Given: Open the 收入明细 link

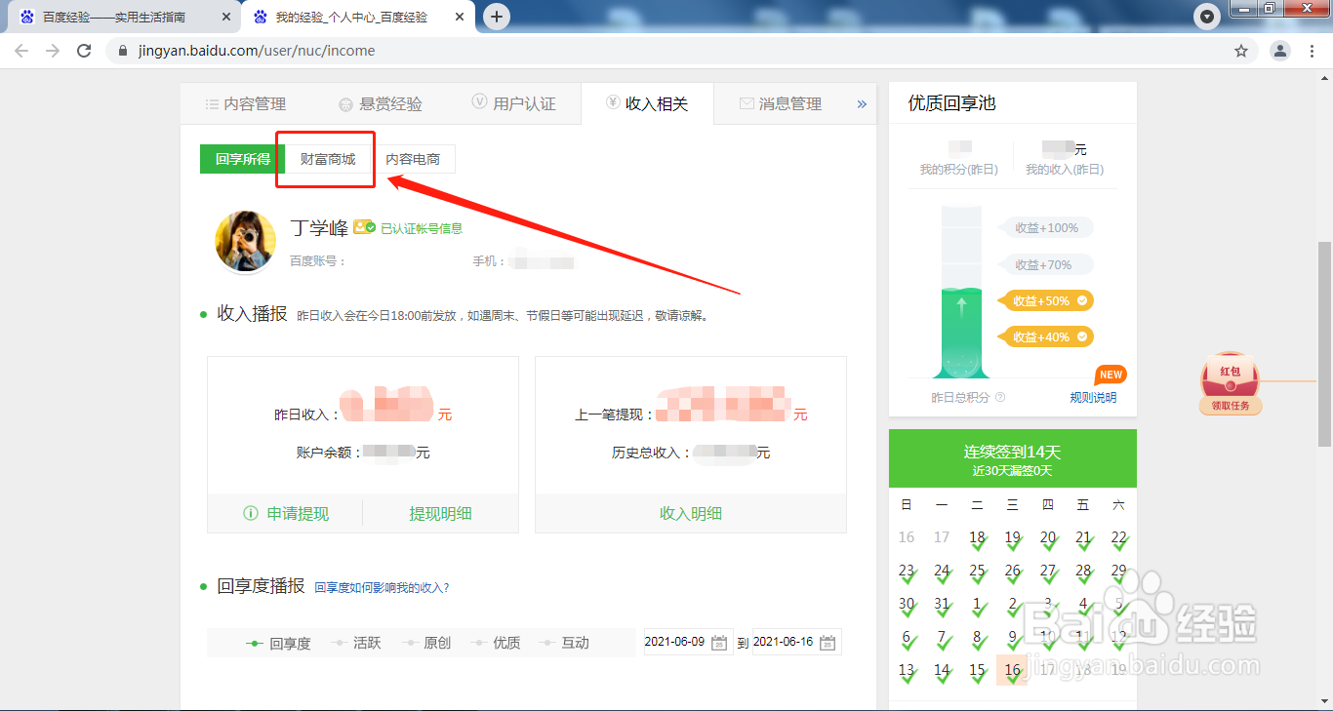Looking at the screenshot, I should [691, 513].
